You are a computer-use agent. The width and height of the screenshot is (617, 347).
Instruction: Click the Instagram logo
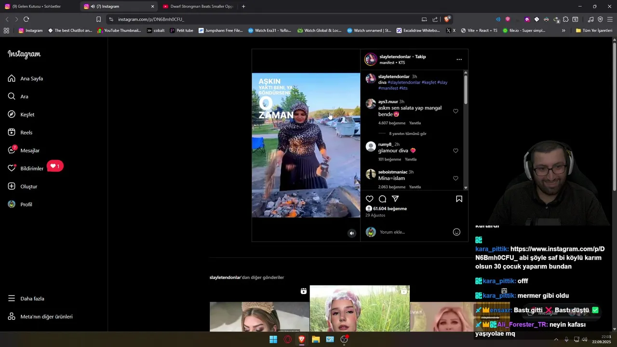[24, 54]
